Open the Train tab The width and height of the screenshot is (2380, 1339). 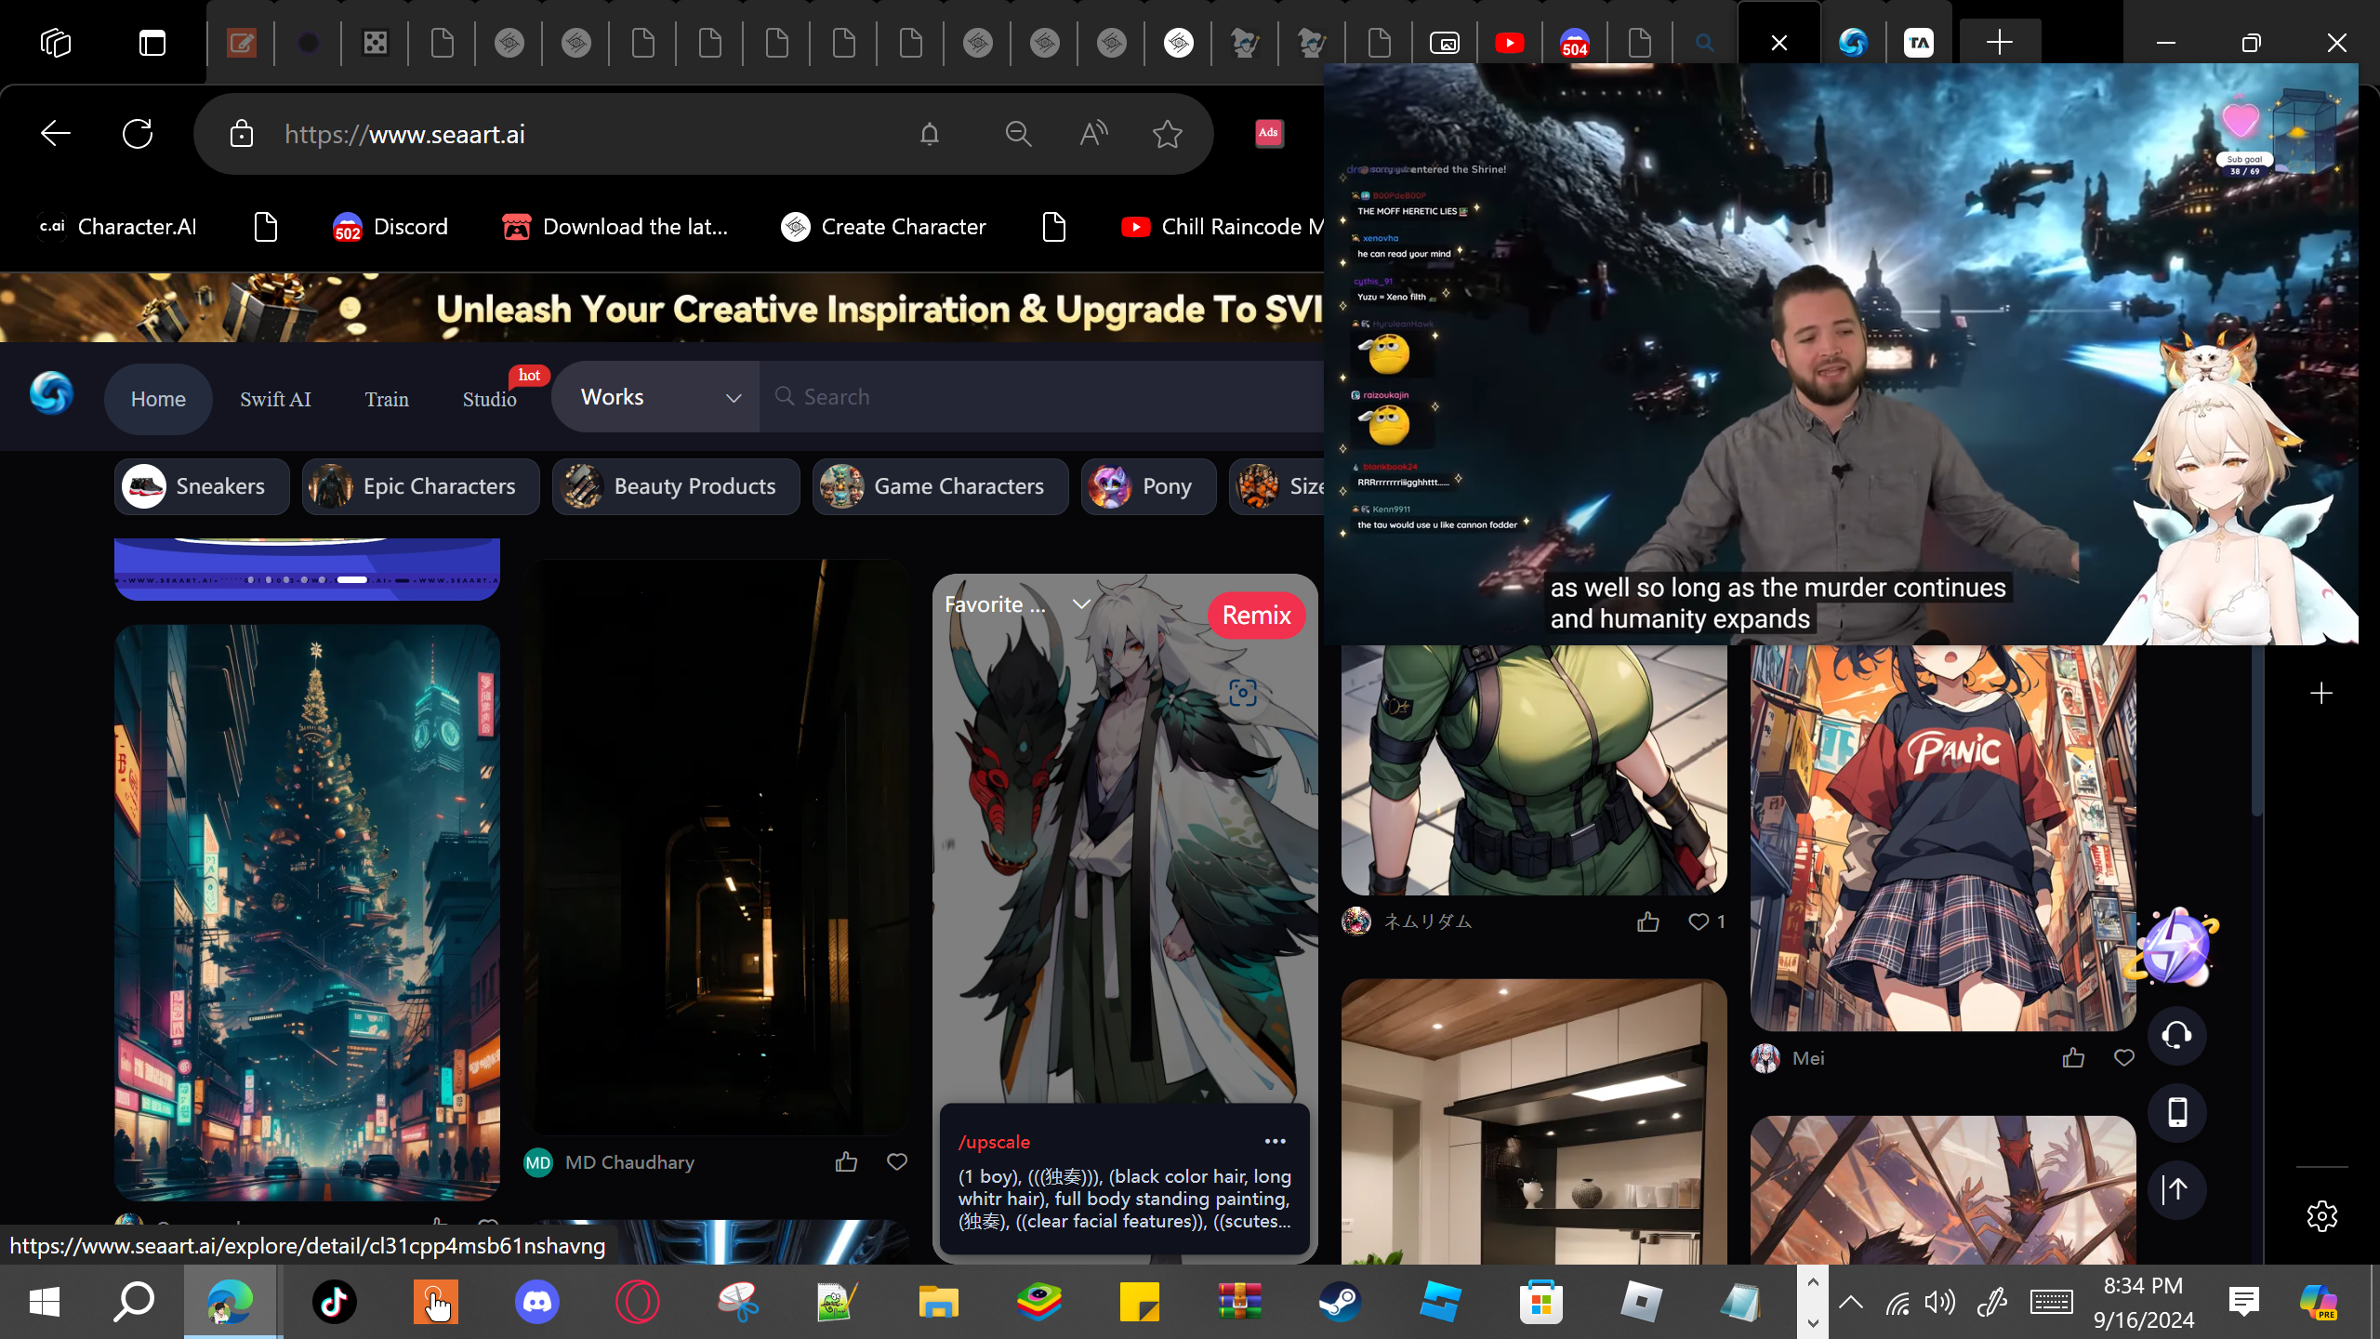387,399
